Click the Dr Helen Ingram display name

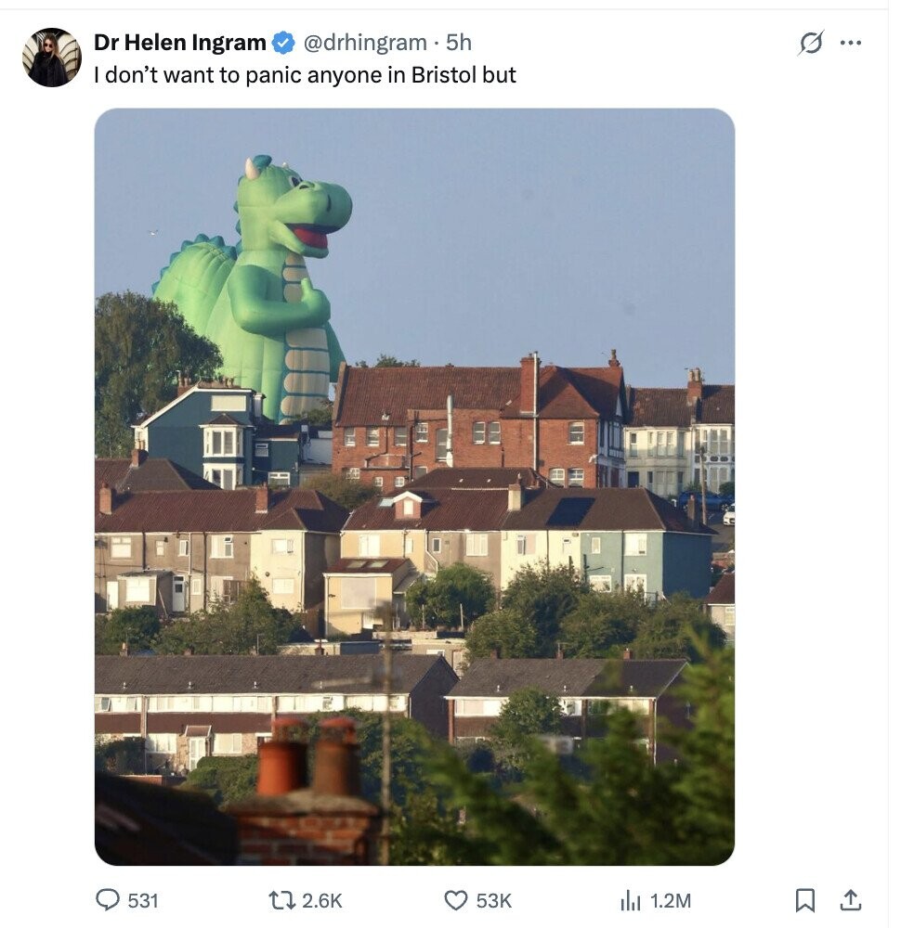(180, 43)
